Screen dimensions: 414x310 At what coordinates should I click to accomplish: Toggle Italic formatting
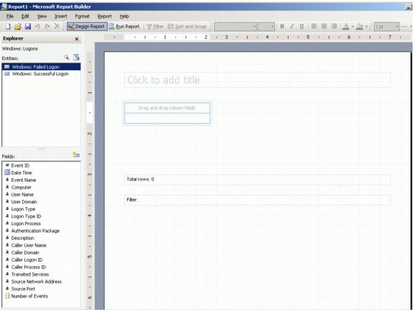(x=292, y=26)
